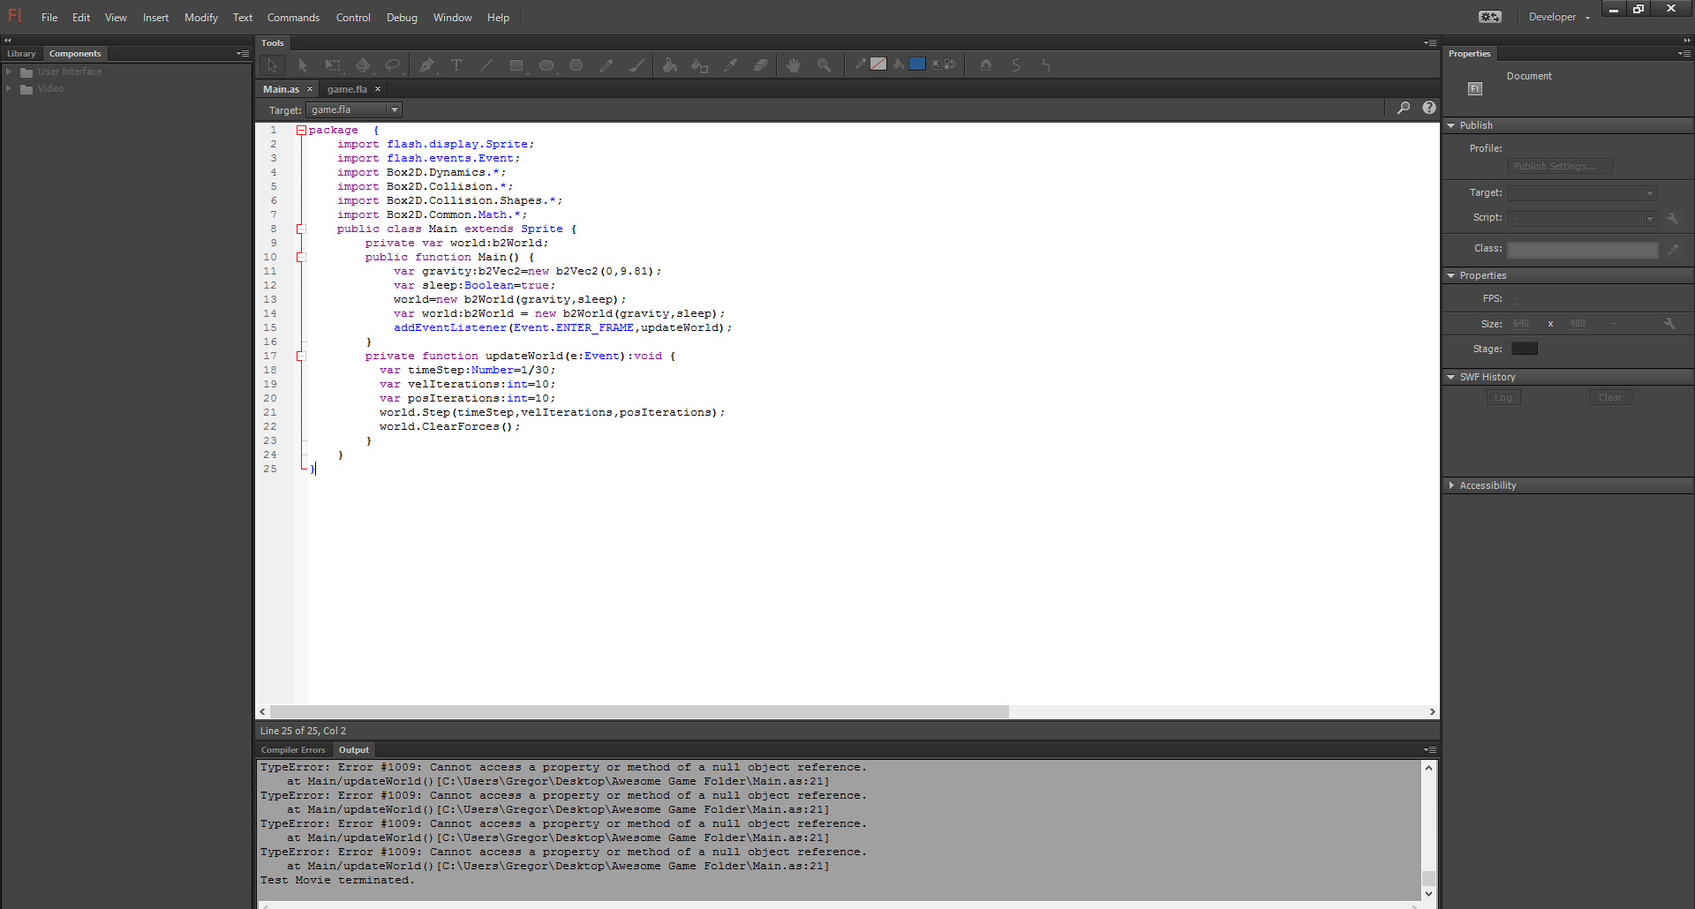1695x909 pixels.
Task: Select the Hand tool
Action: 794,65
